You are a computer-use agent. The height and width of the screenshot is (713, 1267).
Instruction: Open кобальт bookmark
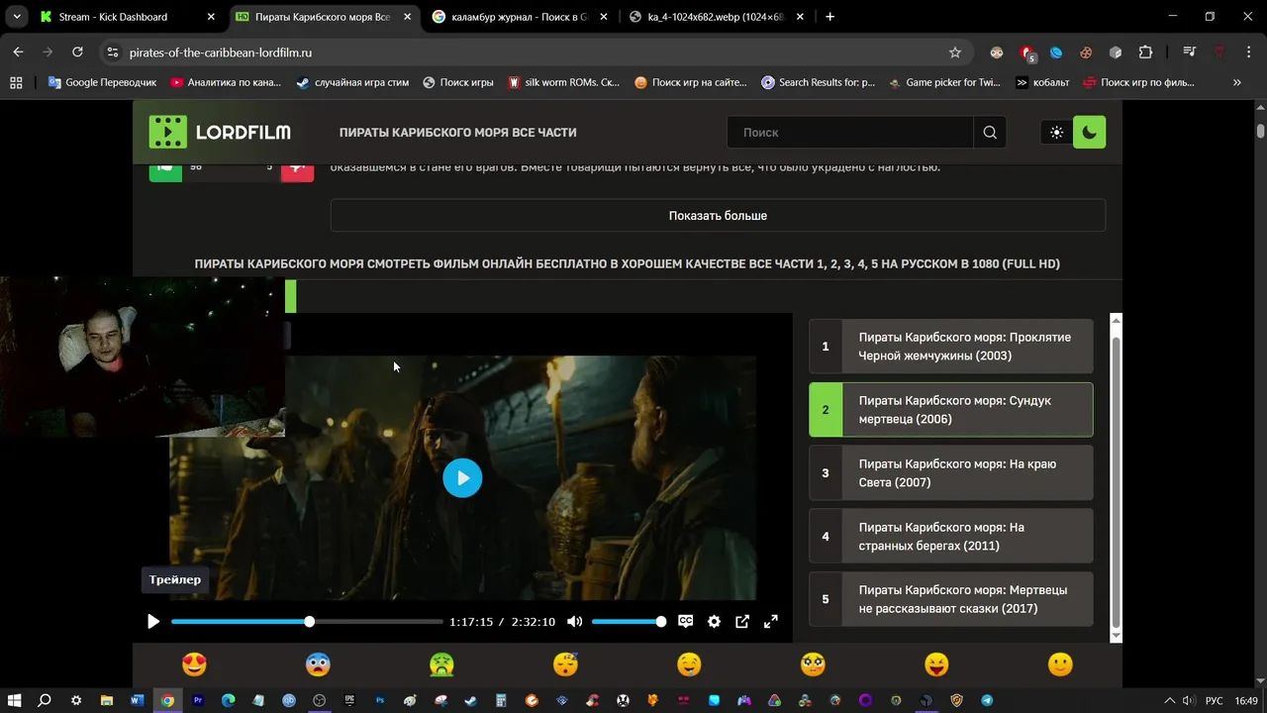[x=1042, y=82]
